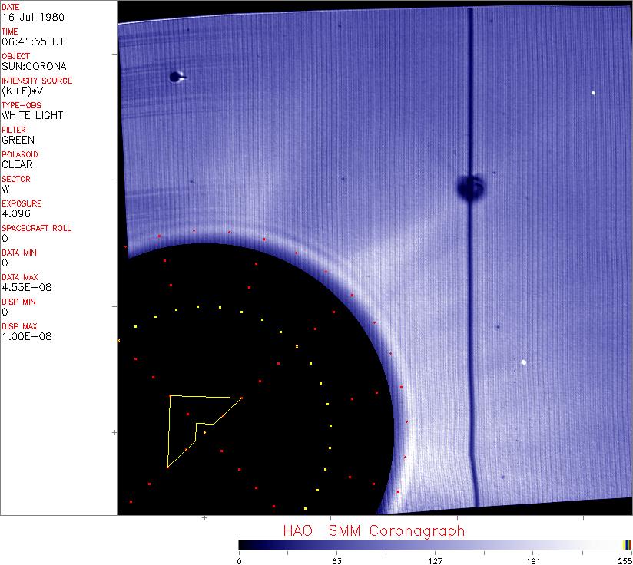Image resolution: width=633 pixels, height=565 pixels.
Task: Click the data max value "4.53E-08"
Action: coord(25,287)
